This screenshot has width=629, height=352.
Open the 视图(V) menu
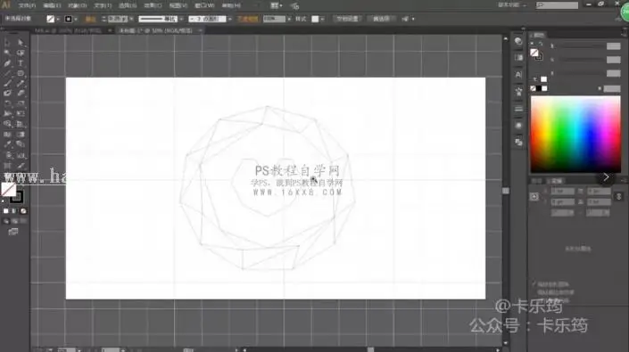coord(178,5)
